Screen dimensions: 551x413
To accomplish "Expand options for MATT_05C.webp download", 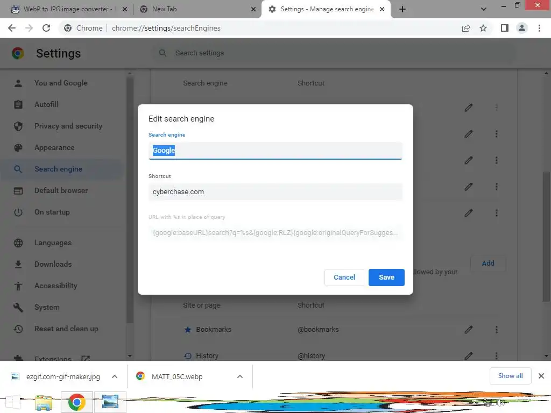I will coord(240,376).
